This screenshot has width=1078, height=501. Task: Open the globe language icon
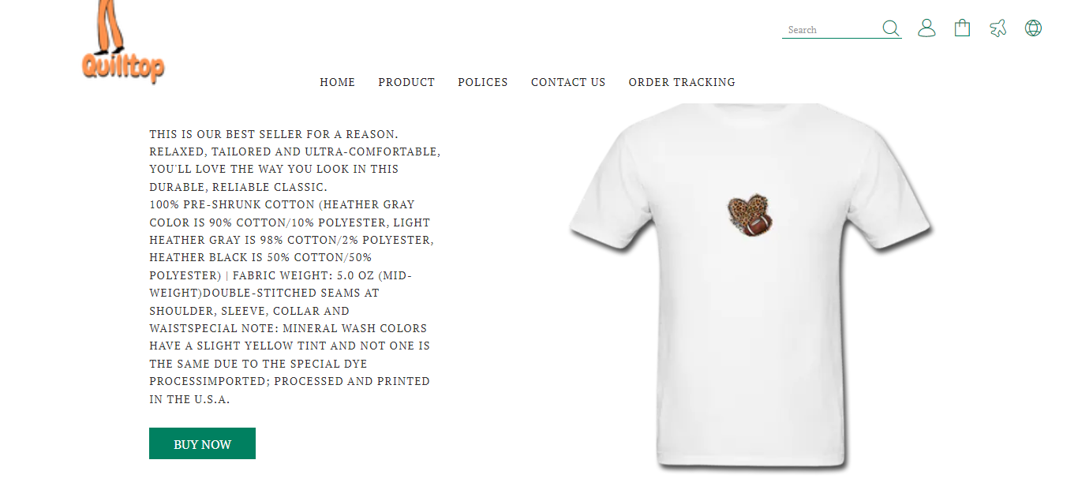tap(1033, 28)
